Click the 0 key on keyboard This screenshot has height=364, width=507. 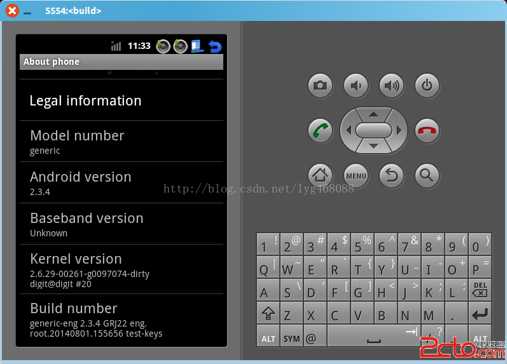[480, 244]
